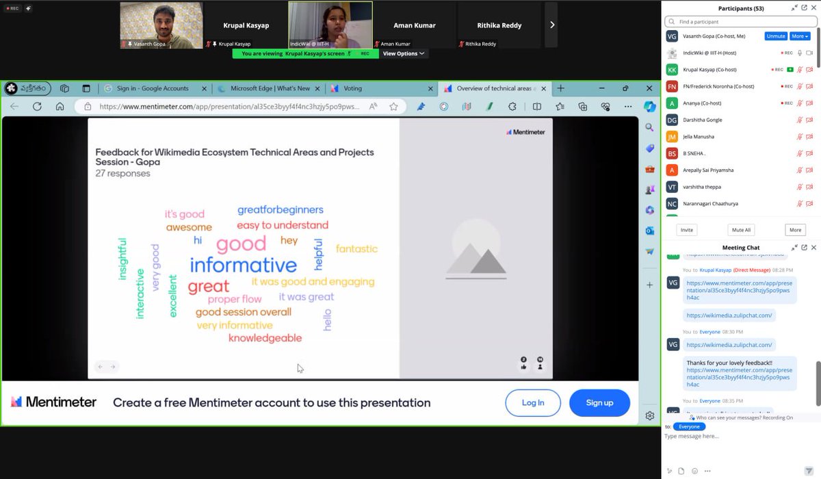Refresh the Edge browser page

37,106
